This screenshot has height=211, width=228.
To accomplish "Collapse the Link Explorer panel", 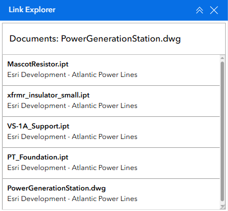I will pyautogui.click(x=200, y=10).
